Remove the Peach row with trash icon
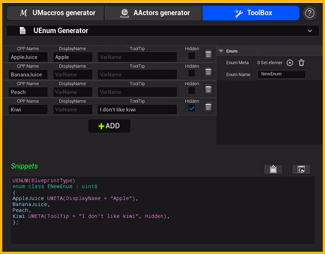 click(208, 89)
